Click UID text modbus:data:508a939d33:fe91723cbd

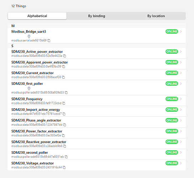click(36, 103)
